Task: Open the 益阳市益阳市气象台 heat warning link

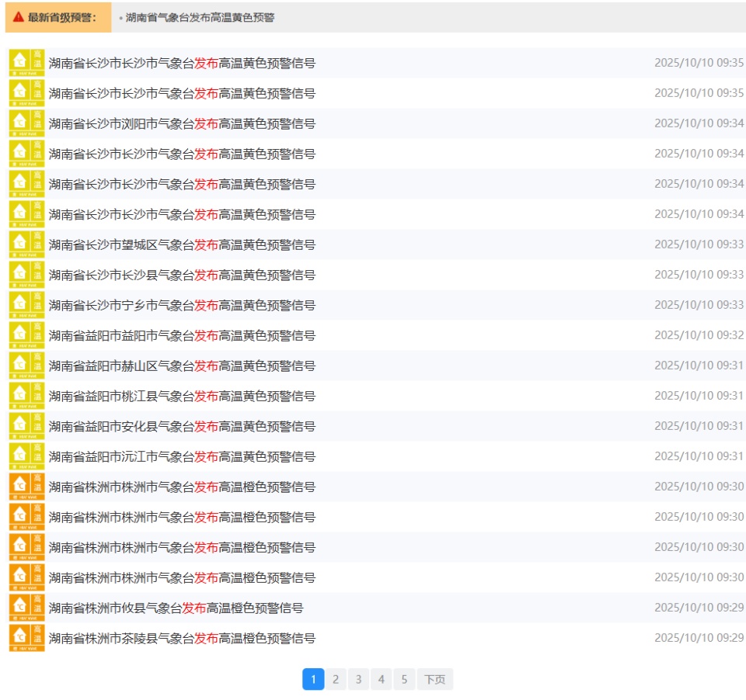Action: pyautogui.click(x=182, y=335)
